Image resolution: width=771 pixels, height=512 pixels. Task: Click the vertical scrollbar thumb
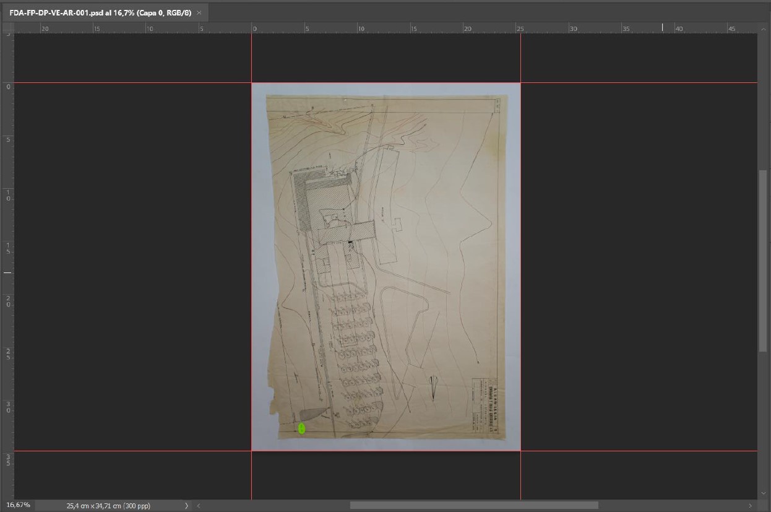(762, 260)
